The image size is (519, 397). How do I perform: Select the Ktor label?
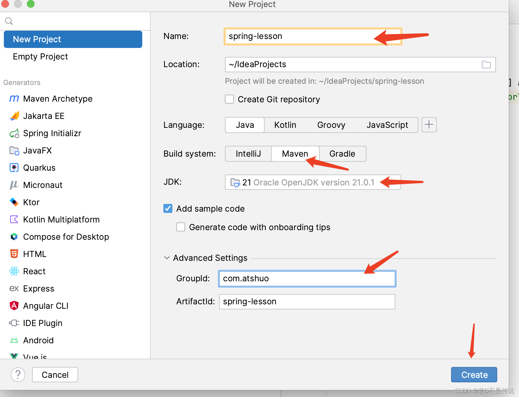click(x=31, y=202)
